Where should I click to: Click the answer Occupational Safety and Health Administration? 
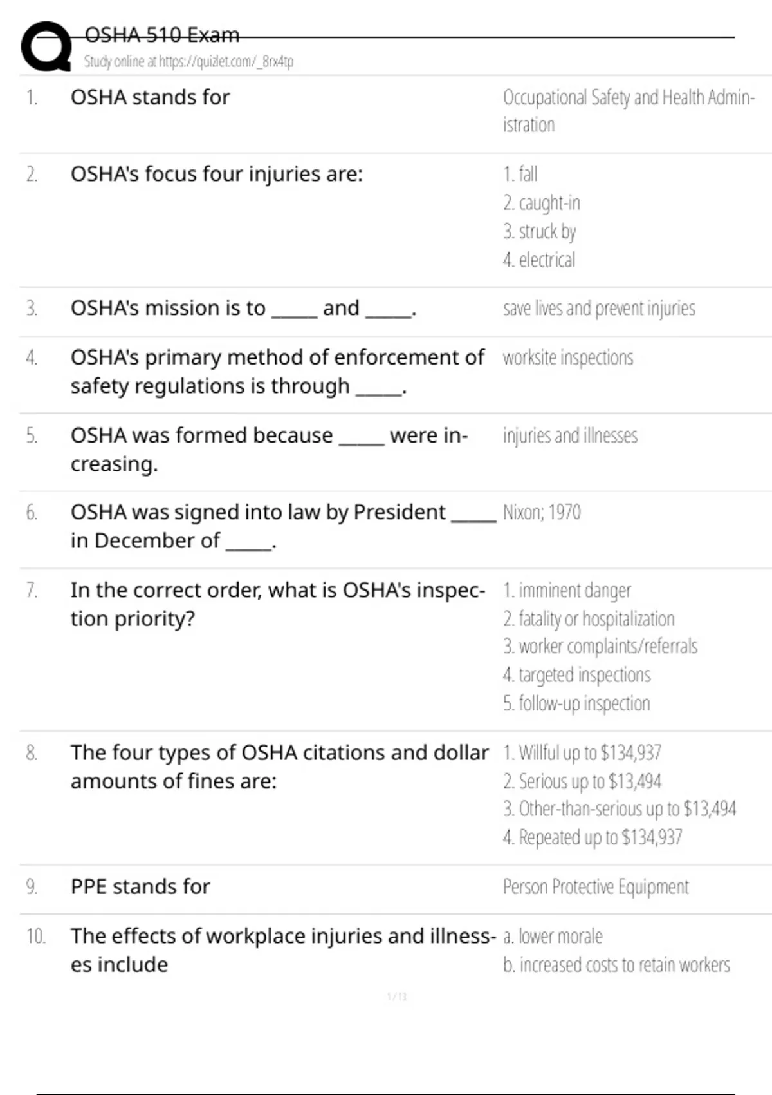[629, 111]
